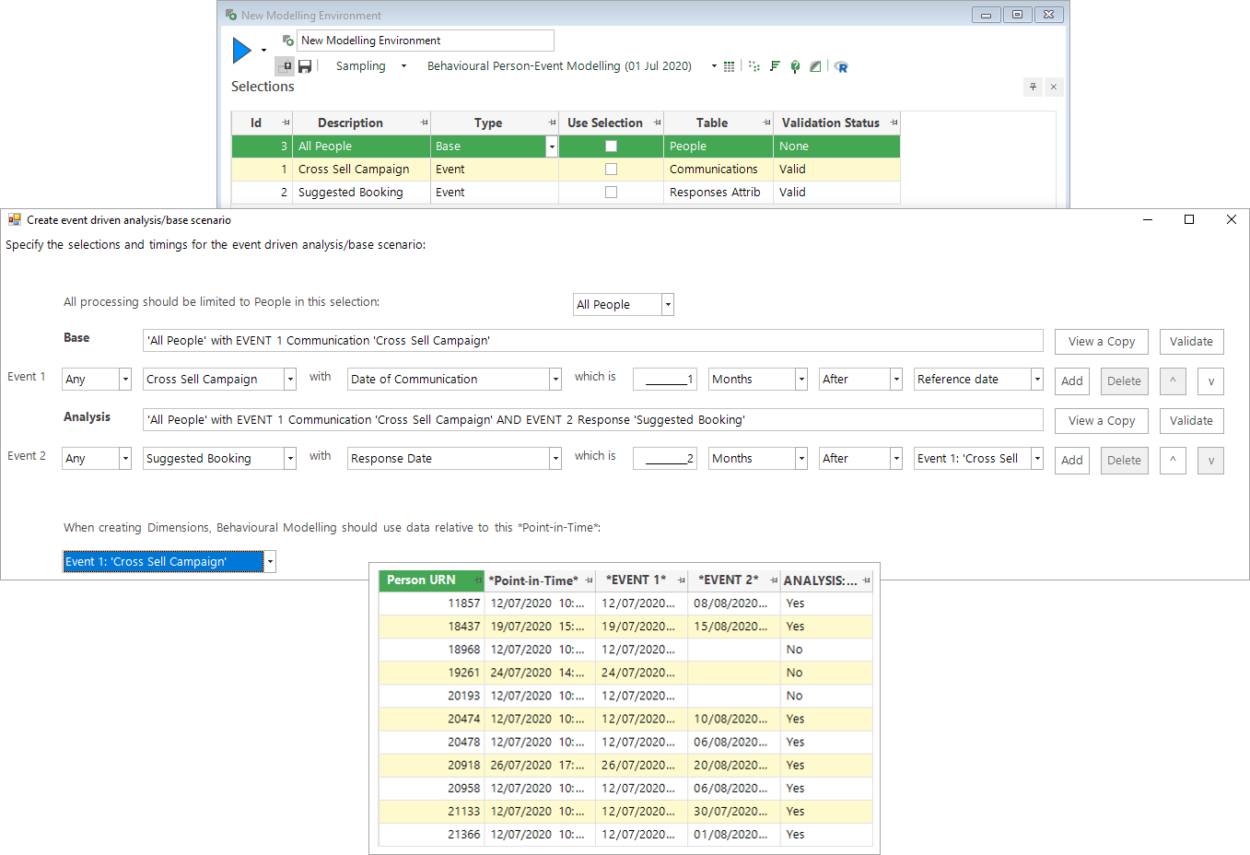Image resolution: width=1250 pixels, height=855 pixels.
Task: Open the Behavioural Person-Event Modelling menu
Action: (571, 66)
